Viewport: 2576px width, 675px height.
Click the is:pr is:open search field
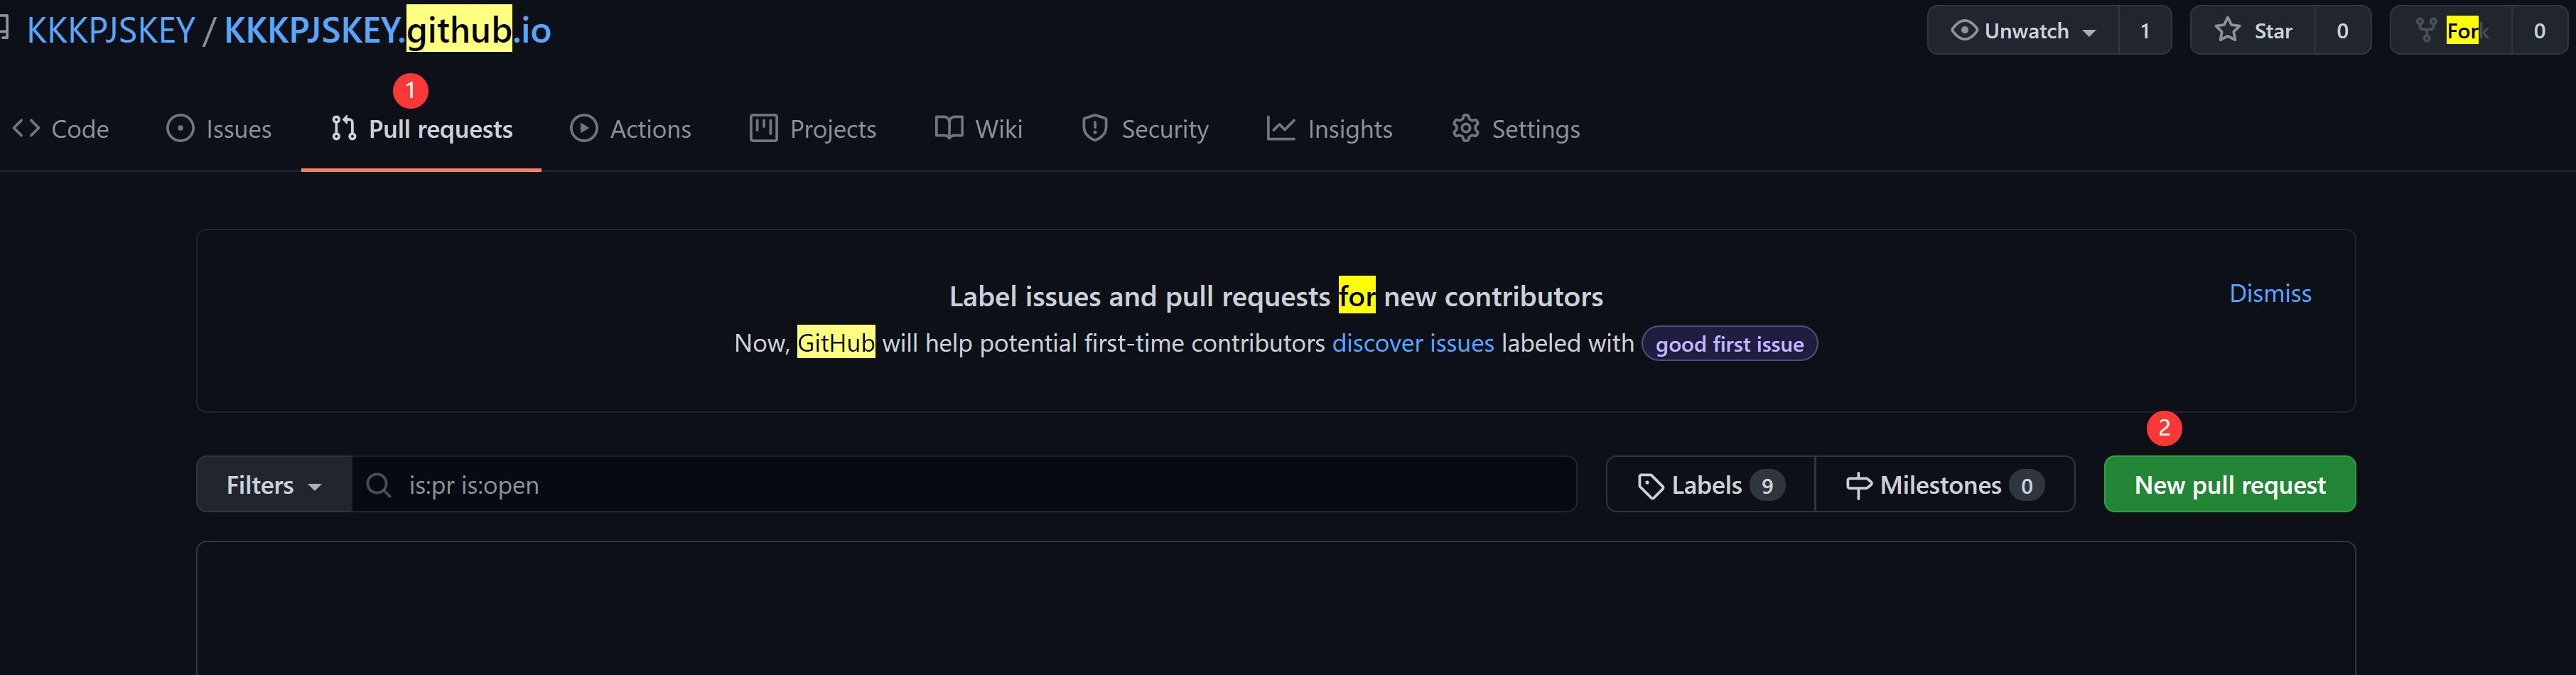click(960, 485)
